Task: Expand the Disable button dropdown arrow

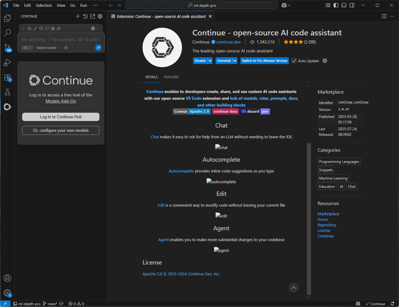Action: [210, 61]
